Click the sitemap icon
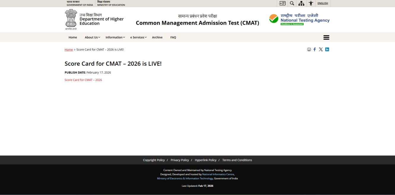 point(301,3)
